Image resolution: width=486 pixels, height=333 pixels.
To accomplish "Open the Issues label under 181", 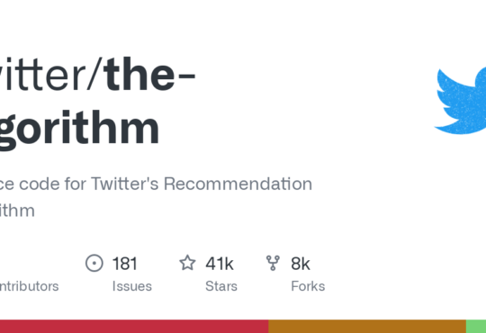I will point(132,286).
